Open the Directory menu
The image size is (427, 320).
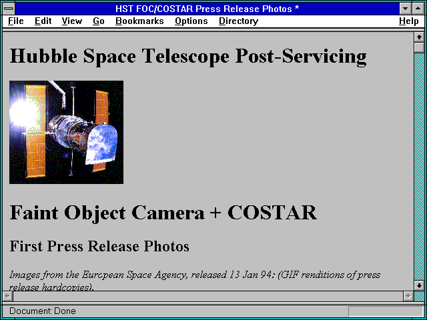239,21
